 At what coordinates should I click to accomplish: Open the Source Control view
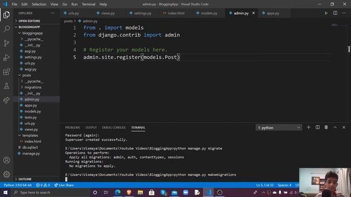(x=7, y=43)
